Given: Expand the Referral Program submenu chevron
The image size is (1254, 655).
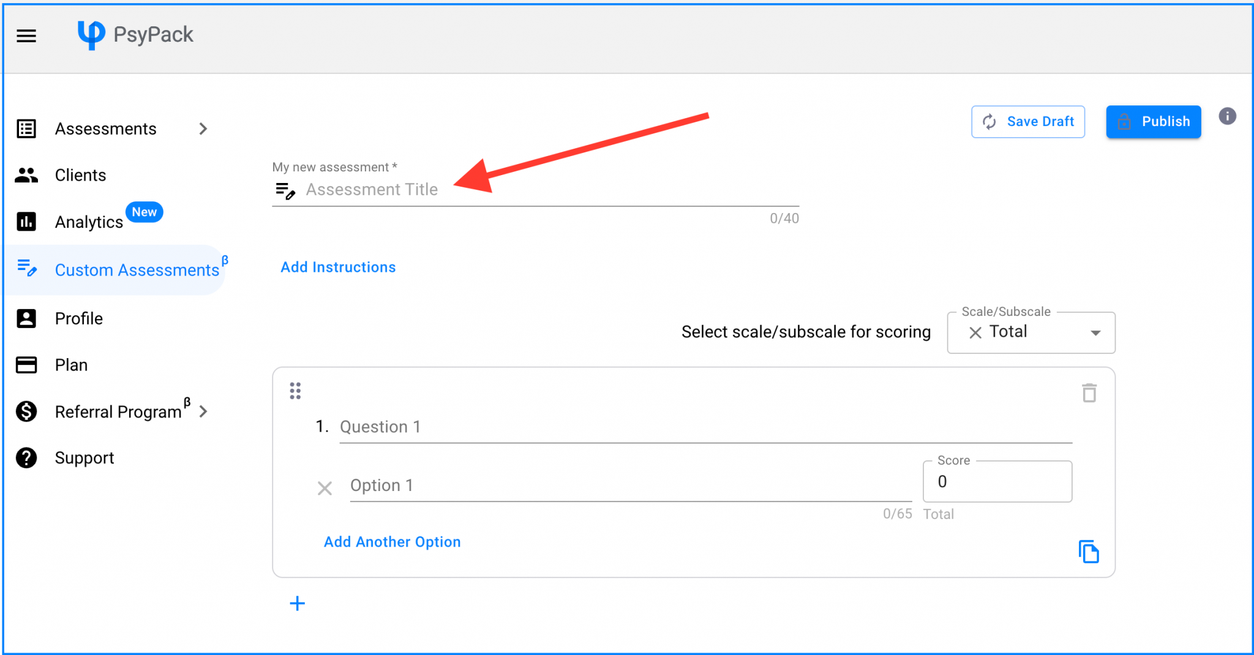Looking at the screenshot, I should pos(203,411).
